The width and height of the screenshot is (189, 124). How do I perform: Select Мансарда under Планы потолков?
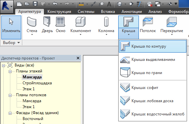click(32, 101)
